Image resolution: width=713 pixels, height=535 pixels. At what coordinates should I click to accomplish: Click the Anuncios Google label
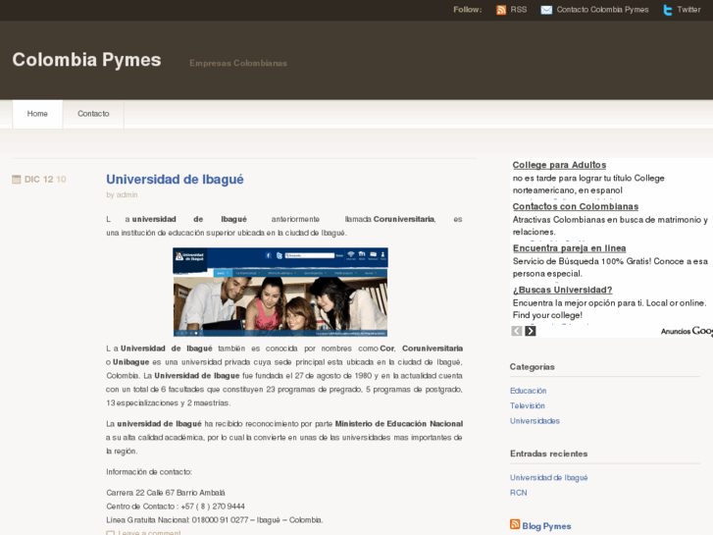pos(687,331)
